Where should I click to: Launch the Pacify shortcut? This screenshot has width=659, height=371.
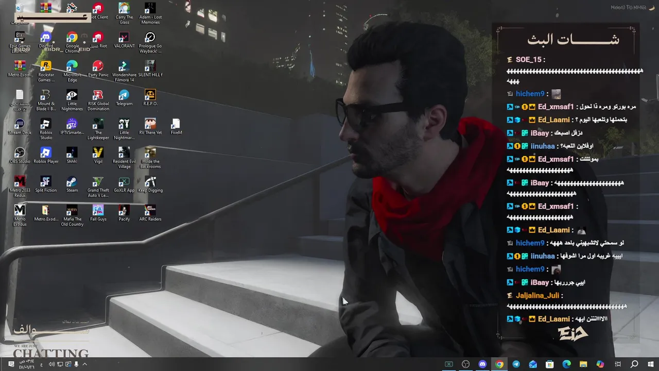(124, 213)
